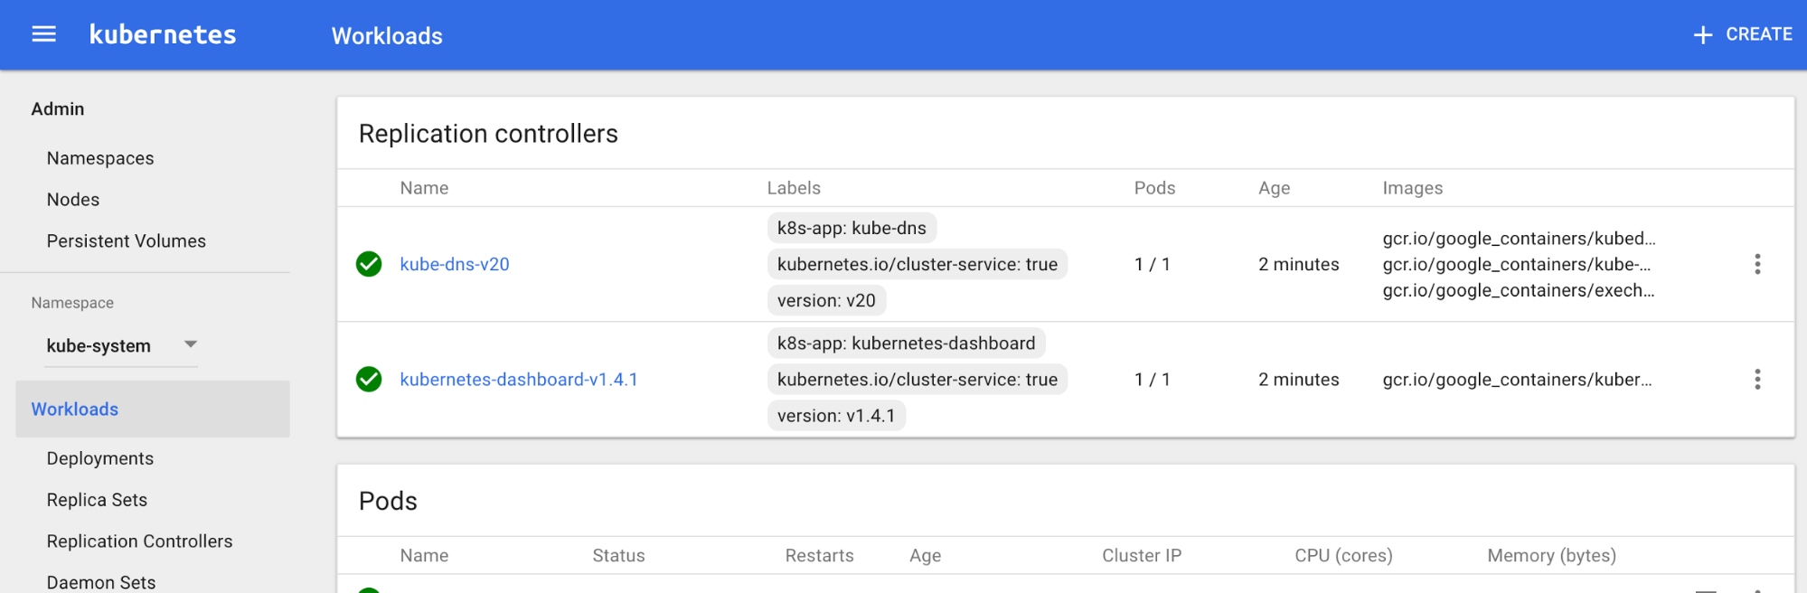Open the three-dot actions menu for kubernetes-dashboard-v1.4.1
1807x593 pixels.
tap(1757, 379)
